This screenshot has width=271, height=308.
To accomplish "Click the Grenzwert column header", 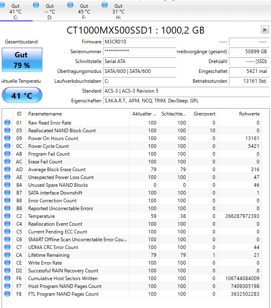I will click(203, 114).
